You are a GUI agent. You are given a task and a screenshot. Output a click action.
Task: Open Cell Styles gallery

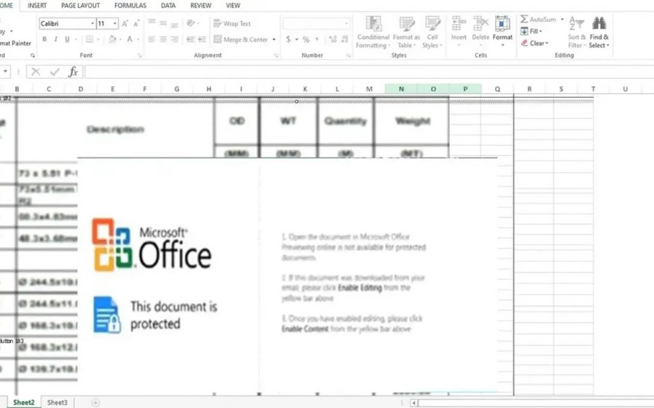[x=432, y=33]
